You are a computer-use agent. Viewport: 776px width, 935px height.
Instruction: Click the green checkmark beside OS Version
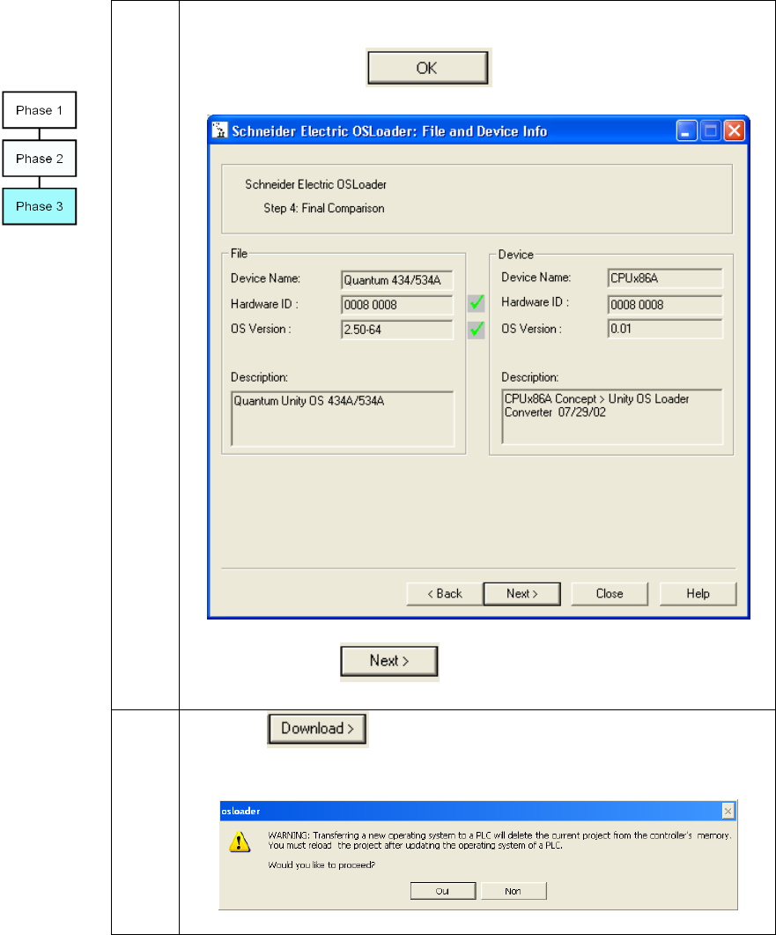[477, 330]
